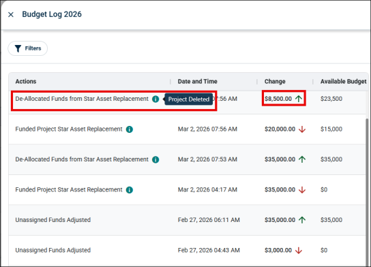Click the column divider after Date and Time

(x=257, y=82)
